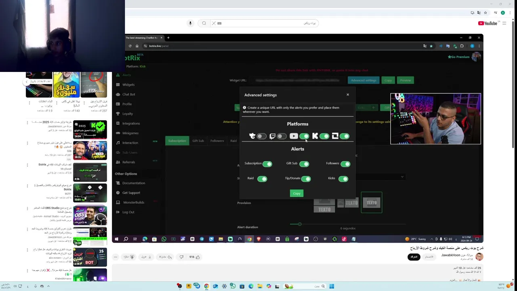The width and height of the screenshot is (517, 291).
Task: Bookmark botrix.live with the star icon
Action: tap(431, 46)
